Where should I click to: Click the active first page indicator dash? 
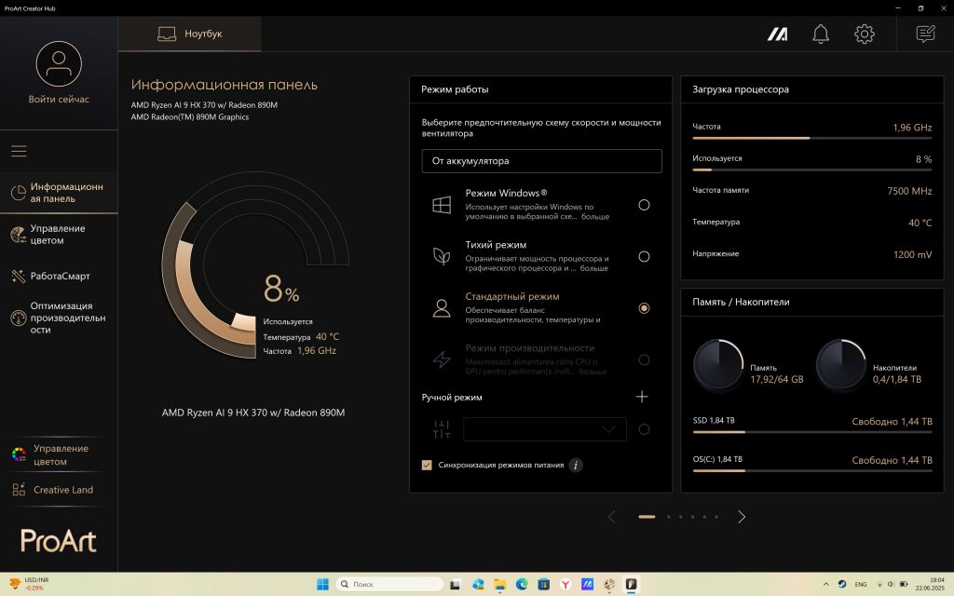647,517
